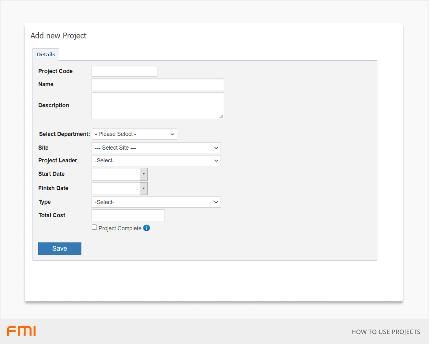Click the Finish Date input box
Screen dimensions: 429x344
tap(116, 188)
